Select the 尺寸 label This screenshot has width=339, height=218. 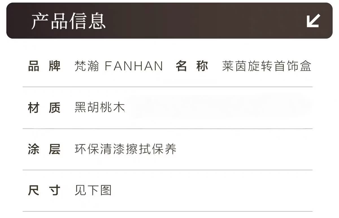coord(44,190)
